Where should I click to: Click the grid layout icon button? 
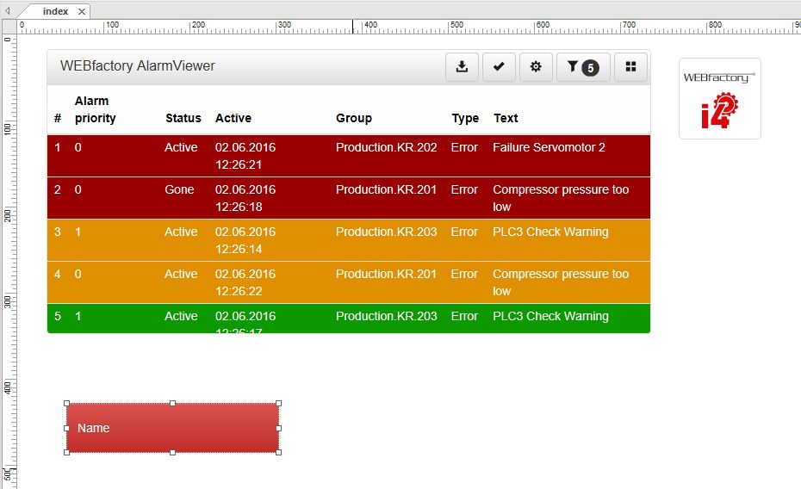[630, 67]
